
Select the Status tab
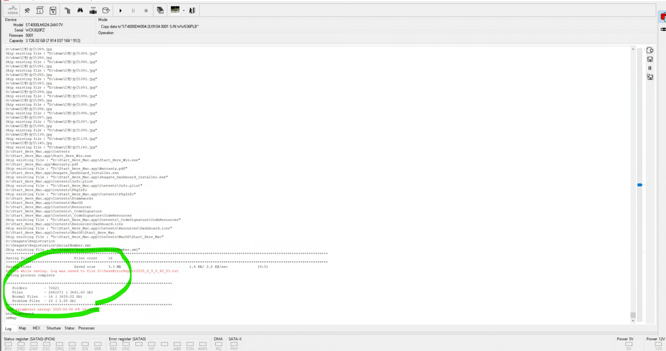[69, 328]
